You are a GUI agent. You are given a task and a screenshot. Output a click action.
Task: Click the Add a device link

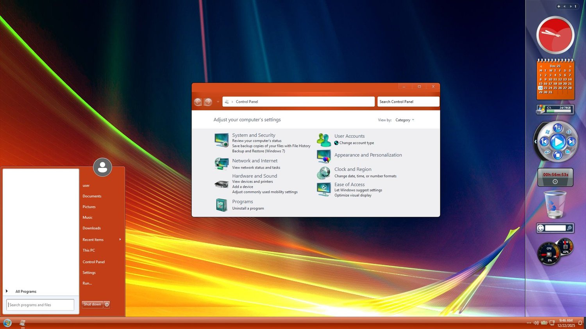(243, 187)
